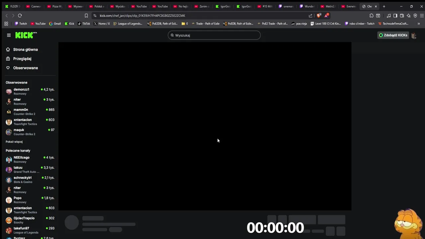425x239 pixels.
Task: Open the takefun97 channel
Action: [x=30, y=230]
